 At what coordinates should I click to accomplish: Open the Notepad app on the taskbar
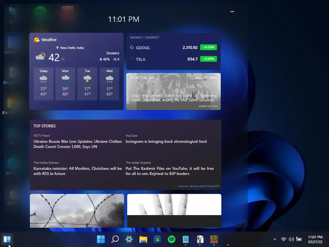pos(185,239)
